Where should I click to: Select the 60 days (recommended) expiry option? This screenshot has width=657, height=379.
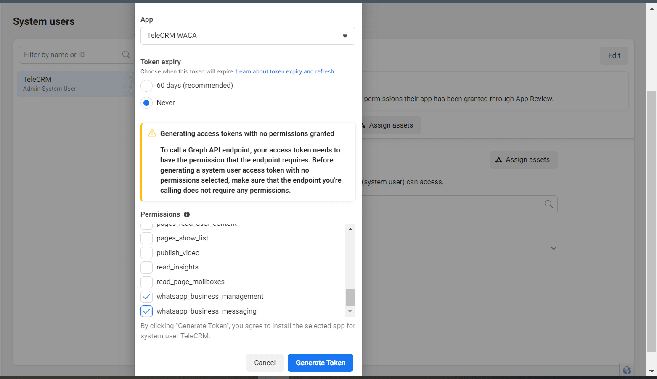tap(146, 86)
